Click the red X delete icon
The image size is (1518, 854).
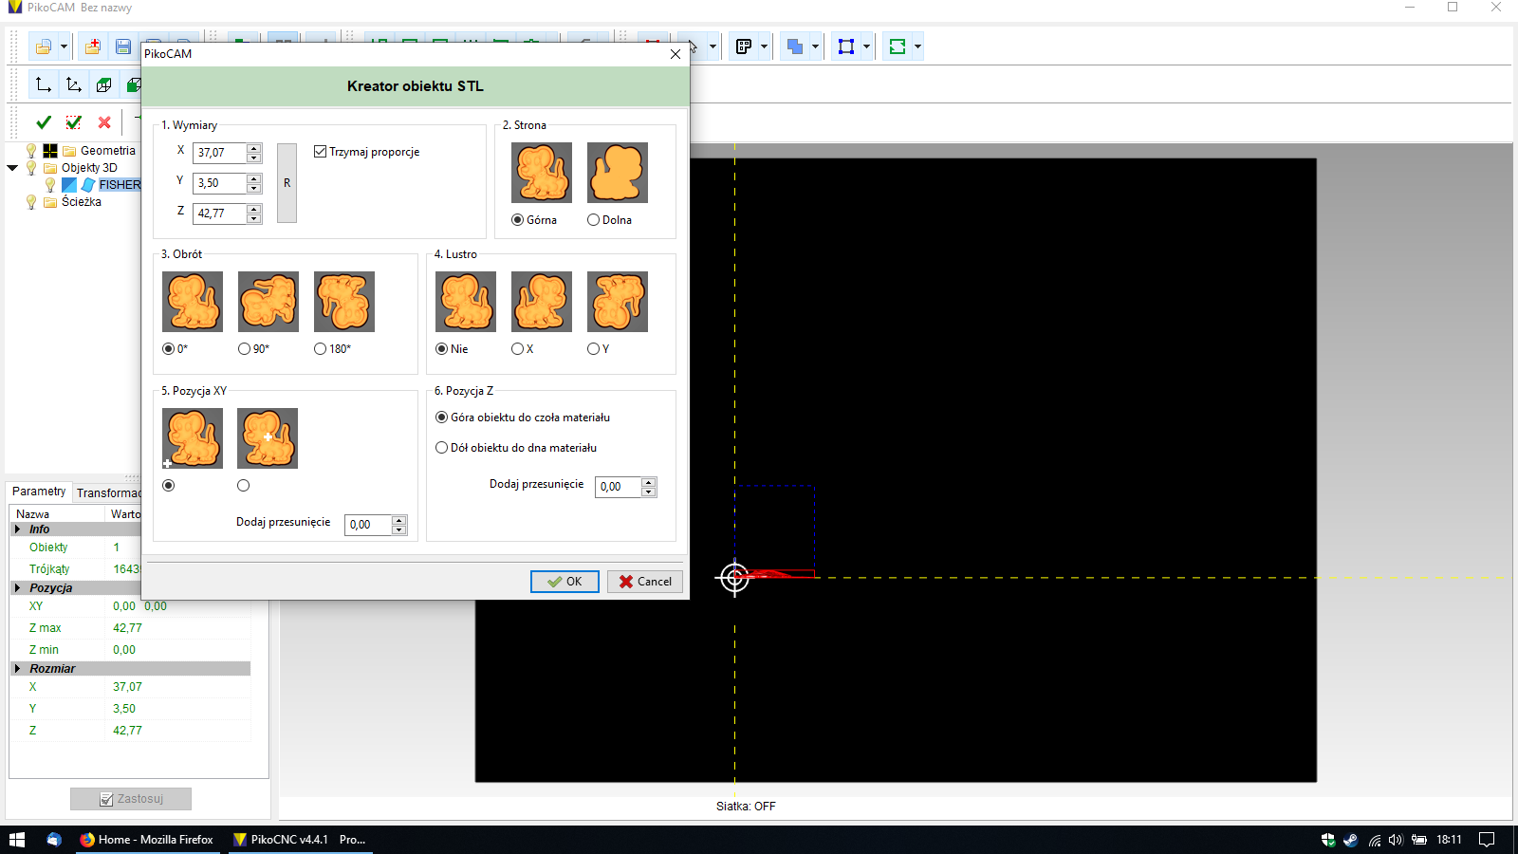[x=104, y=122]
